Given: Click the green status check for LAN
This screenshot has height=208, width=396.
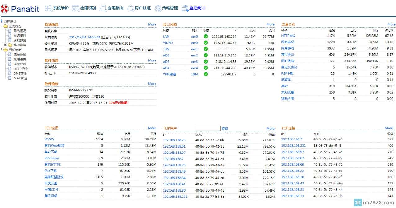Looking at the screenshot, I should [205, 37].
